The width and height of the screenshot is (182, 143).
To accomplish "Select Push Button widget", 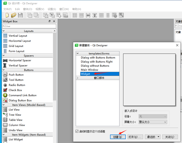I will click(28, 75).
